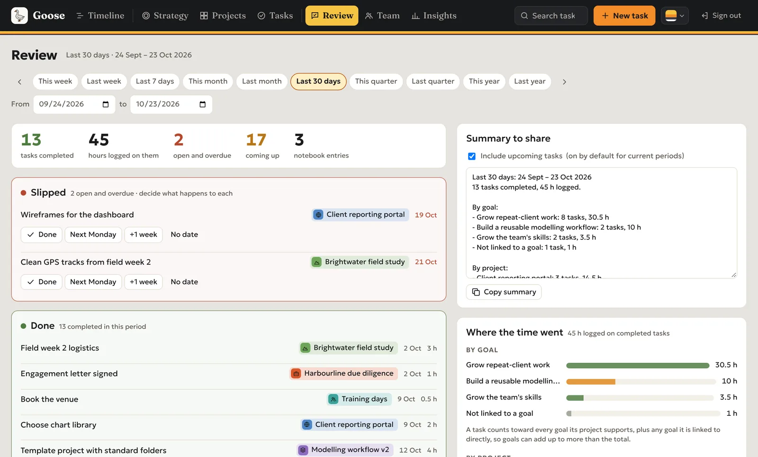Sign out of the app
Viewport: 758px width, 457px height.
pyautogui.click(x=721, y=16)
